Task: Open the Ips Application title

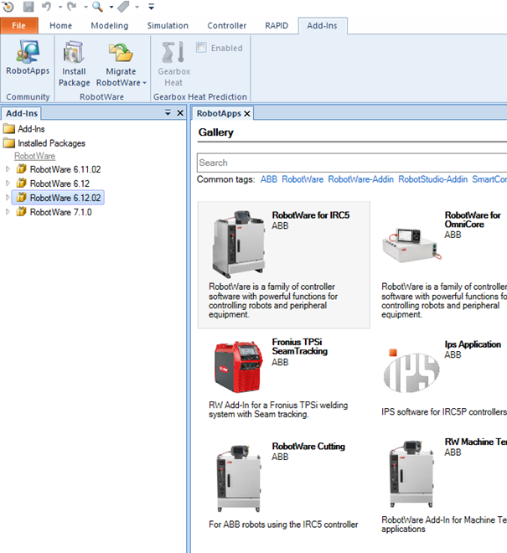Action: click(x=473, y=344)
